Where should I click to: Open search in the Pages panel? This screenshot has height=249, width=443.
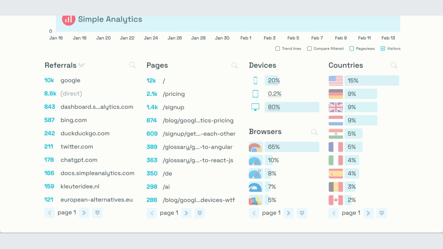[234, 65]
